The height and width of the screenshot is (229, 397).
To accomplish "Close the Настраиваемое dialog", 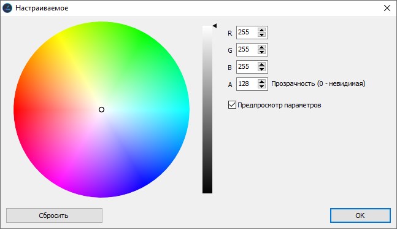I will [x=387, y=8].
